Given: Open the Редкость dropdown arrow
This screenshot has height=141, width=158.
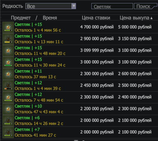Looking at the screenshot, I should coord(74,6).
